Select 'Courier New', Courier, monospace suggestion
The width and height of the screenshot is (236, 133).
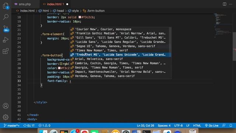pyautogui.click(x=119, y=29)
